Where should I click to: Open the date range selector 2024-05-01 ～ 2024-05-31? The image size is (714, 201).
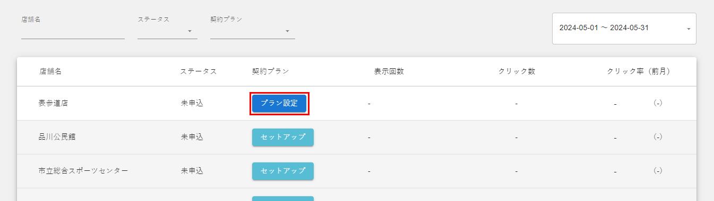[624, 29]
